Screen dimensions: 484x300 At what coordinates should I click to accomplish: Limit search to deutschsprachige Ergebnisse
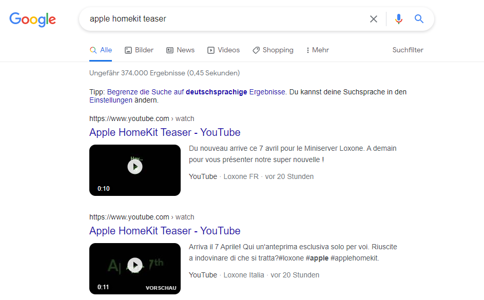pos(196,92)
